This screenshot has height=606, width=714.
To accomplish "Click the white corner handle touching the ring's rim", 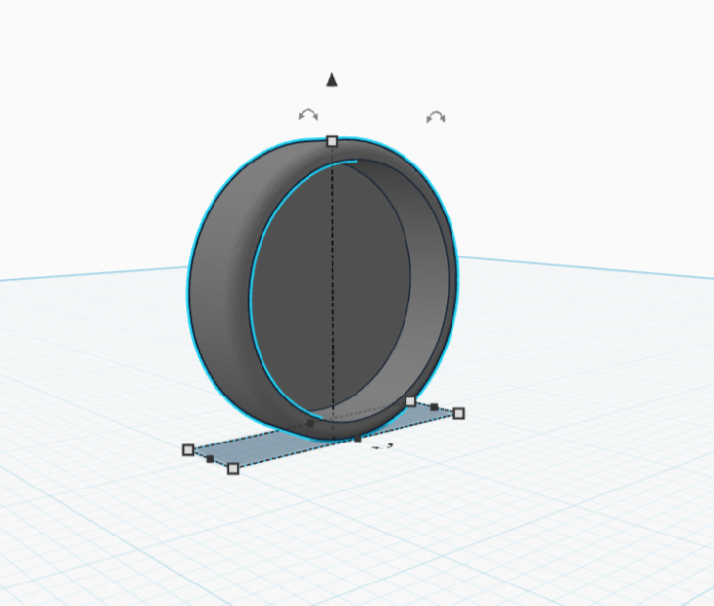I will pyautogui.click(x=410, y=401).
